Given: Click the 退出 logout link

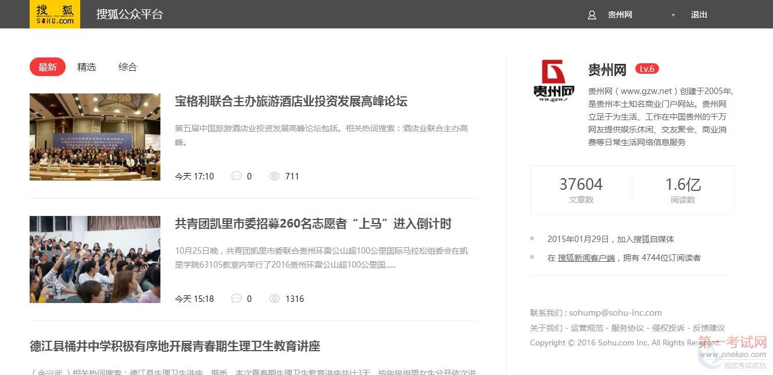Looking at the screenshot, I should [x=699, y=15].
